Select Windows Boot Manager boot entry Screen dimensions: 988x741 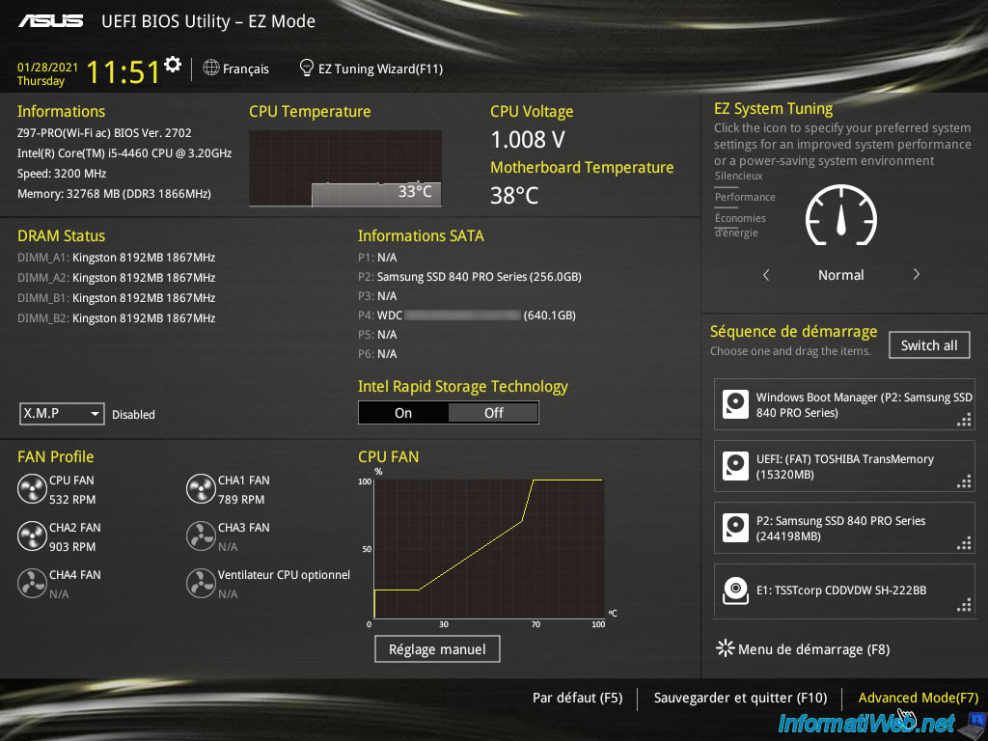tap(844, 404)
